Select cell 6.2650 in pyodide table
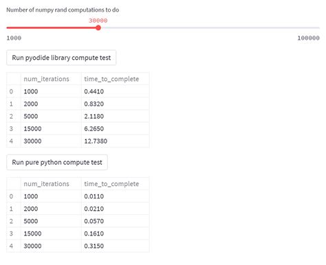This screenshot has width=326, height=265. 116,128
